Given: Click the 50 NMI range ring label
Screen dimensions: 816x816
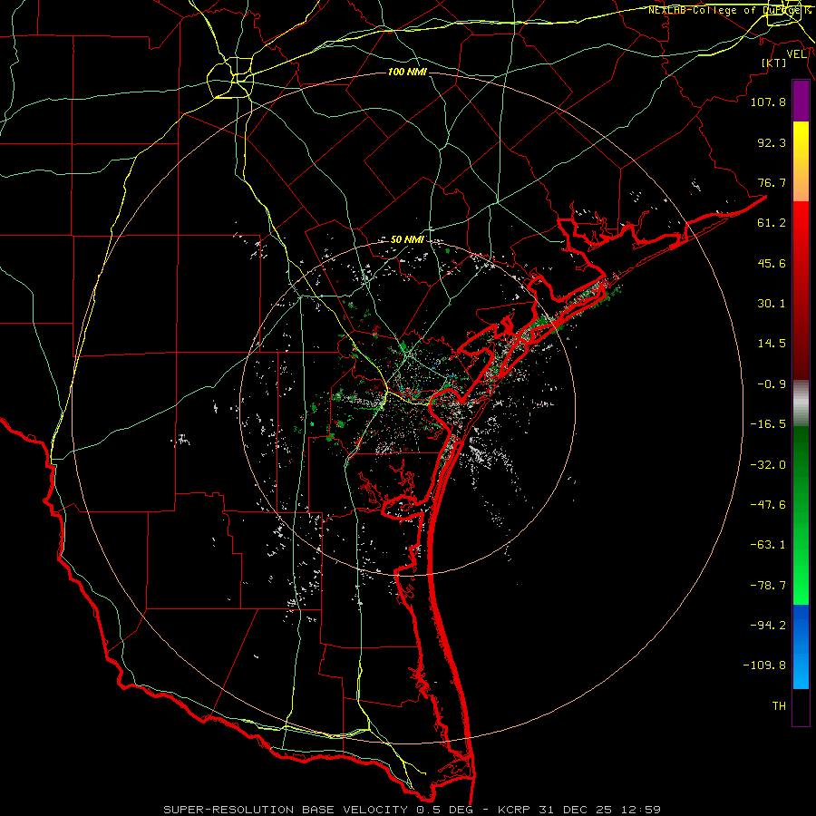Looking at the screenshot, I should coord(407,240).
